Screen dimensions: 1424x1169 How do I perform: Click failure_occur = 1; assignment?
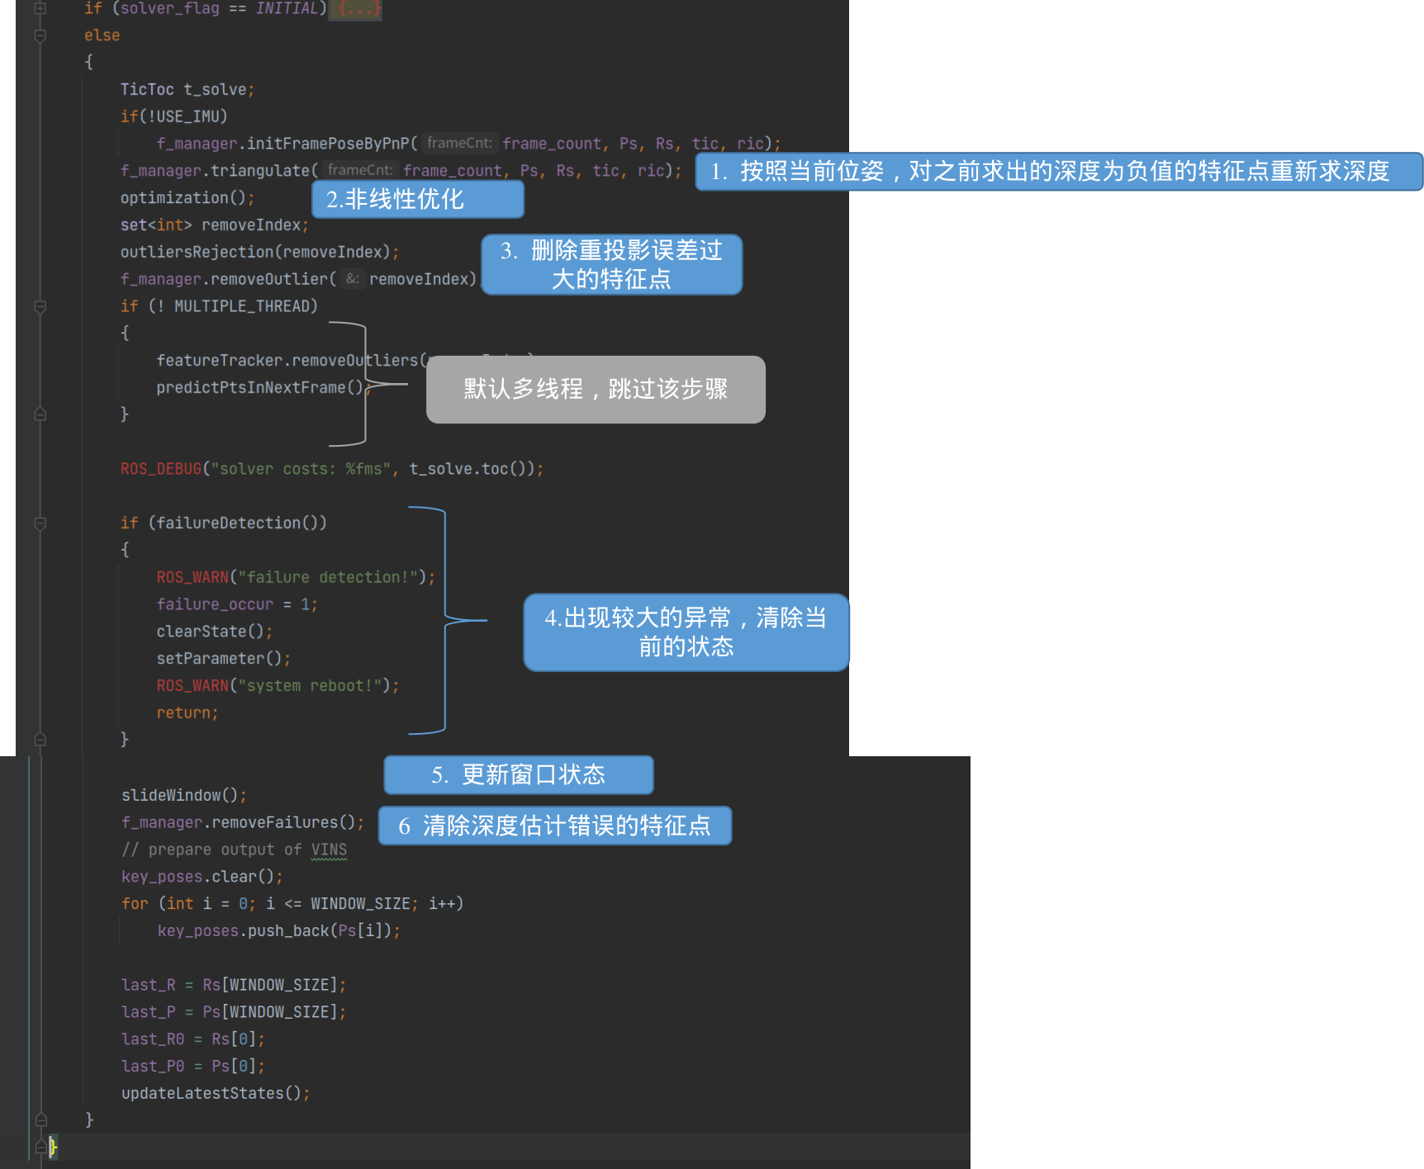click(x=237, y=604)
